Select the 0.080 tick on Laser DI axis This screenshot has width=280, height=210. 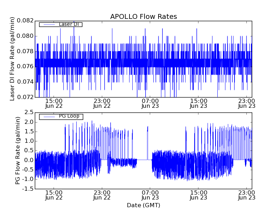(25, 36)
